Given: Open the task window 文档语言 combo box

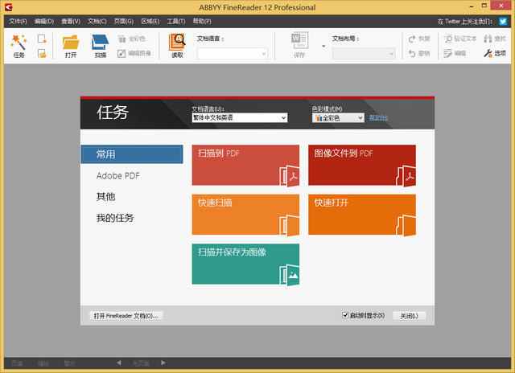Looking at the screenshot, I should click(240, 118).
